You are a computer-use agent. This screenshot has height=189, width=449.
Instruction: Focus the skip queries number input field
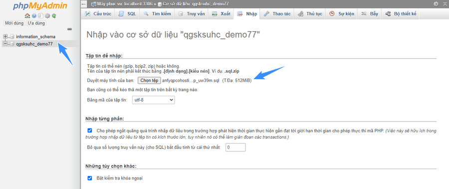click(235, 147)
